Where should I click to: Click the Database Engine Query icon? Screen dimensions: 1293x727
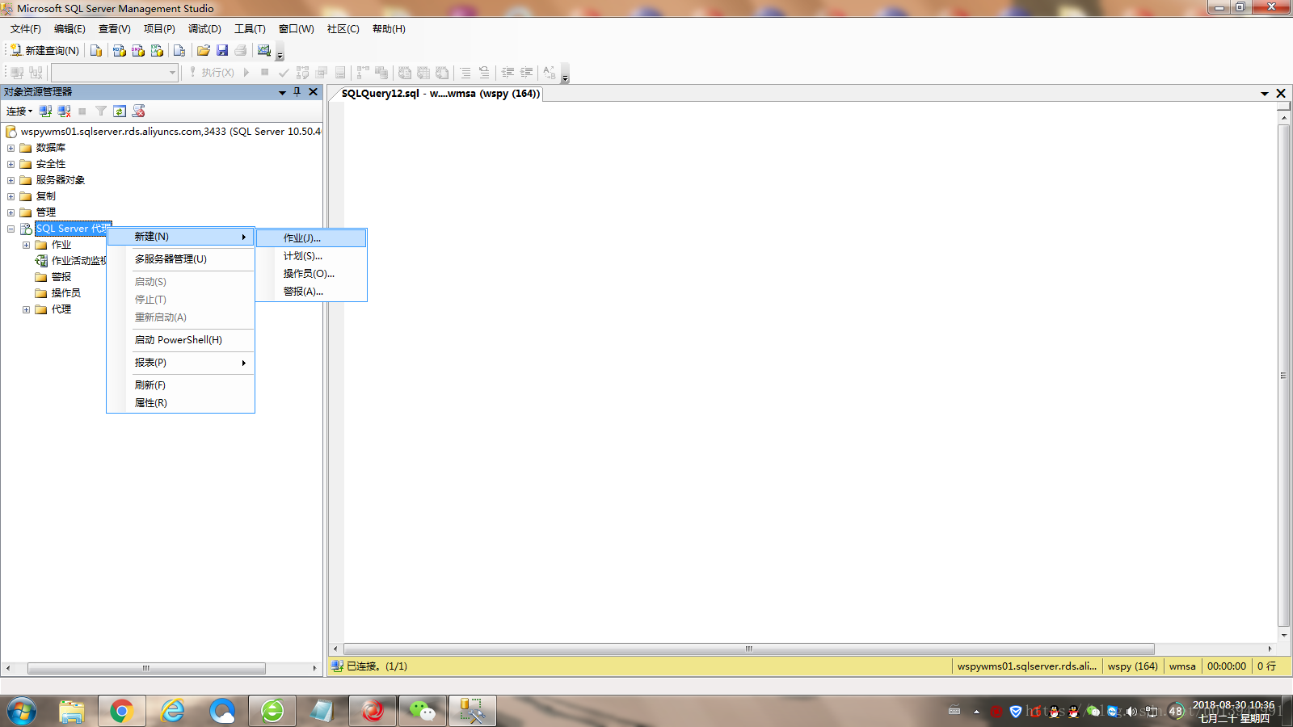click(x=96, y=50)
